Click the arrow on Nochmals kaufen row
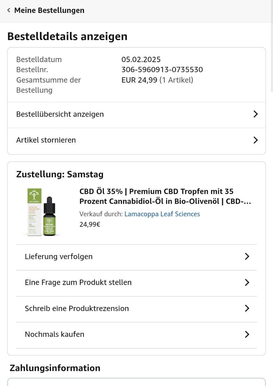This screenshot has width=273, height=386. point(247,334)
